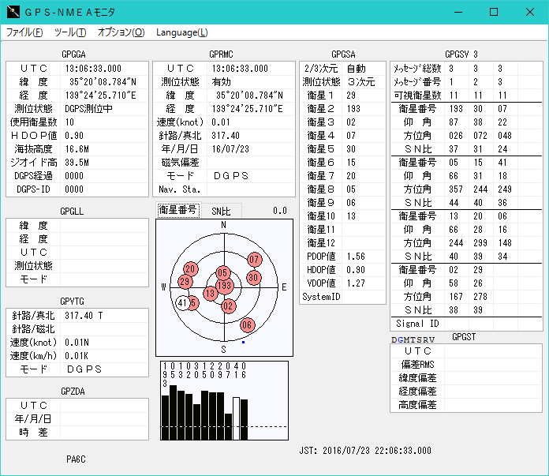This screenshot has width=549, height=476.
Task: Click the DGPS測位中 status value
Action: point(88,109)
